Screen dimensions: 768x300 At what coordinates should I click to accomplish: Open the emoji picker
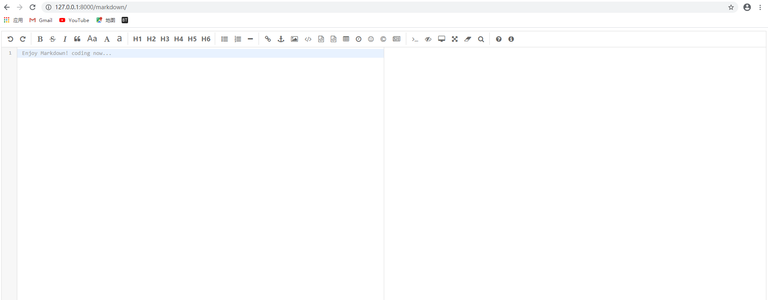pos(371,39)
